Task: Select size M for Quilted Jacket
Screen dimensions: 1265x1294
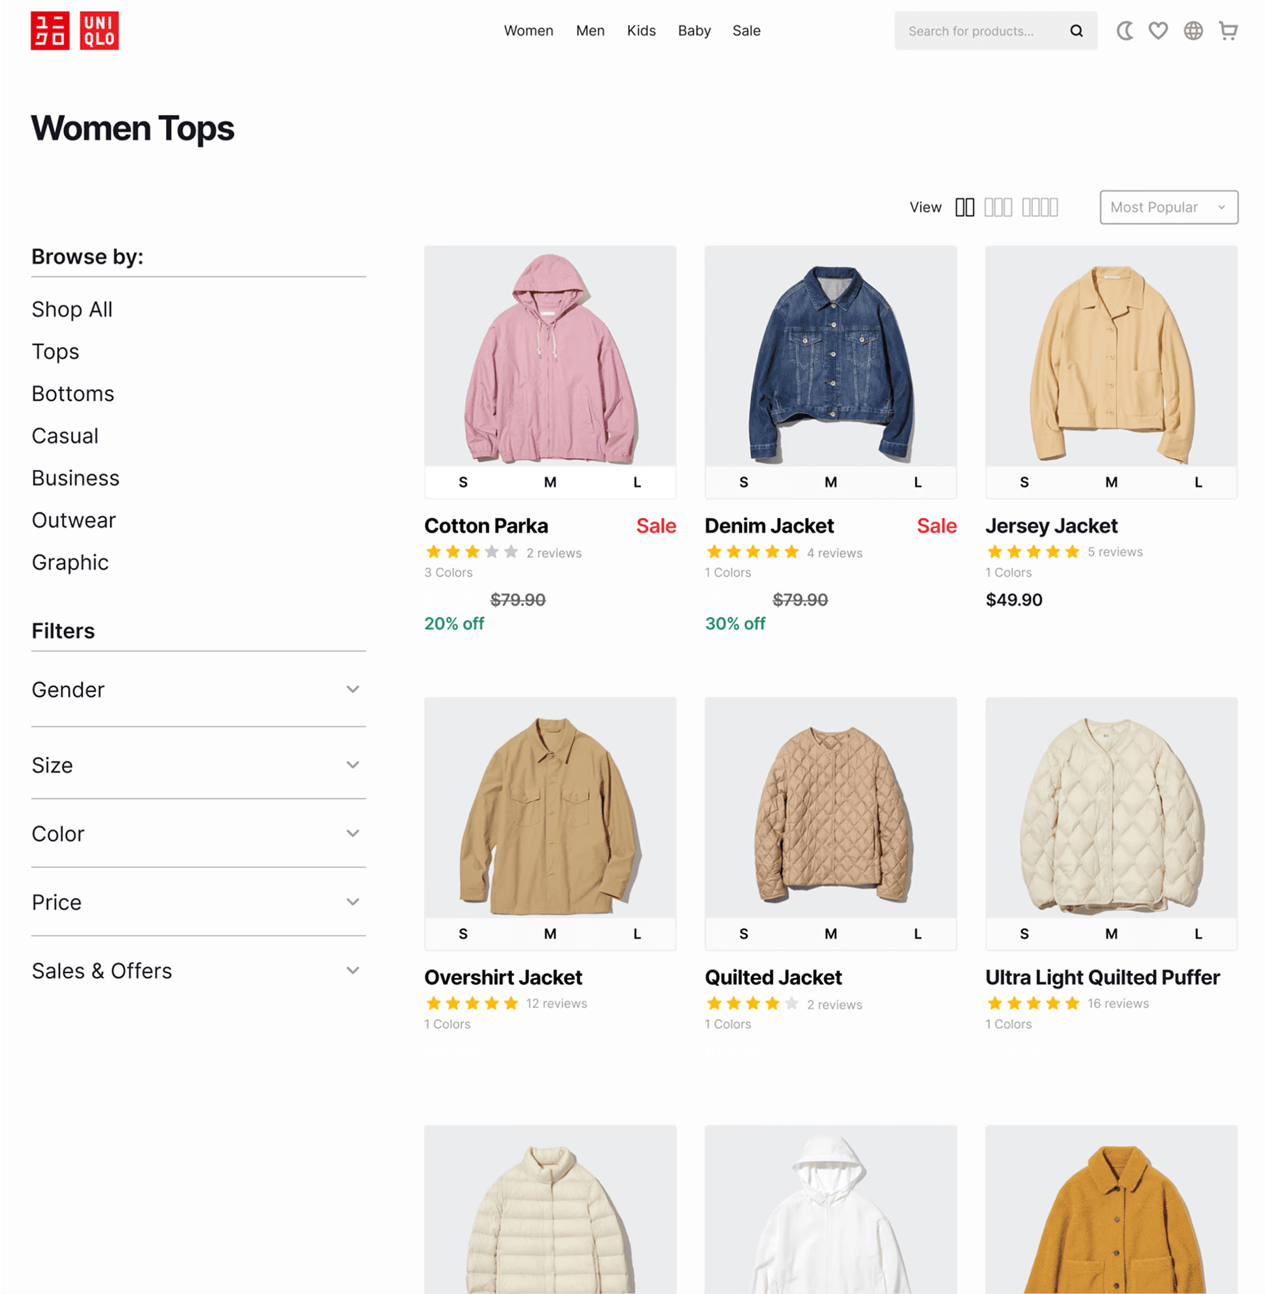Action: click(831, 934)
